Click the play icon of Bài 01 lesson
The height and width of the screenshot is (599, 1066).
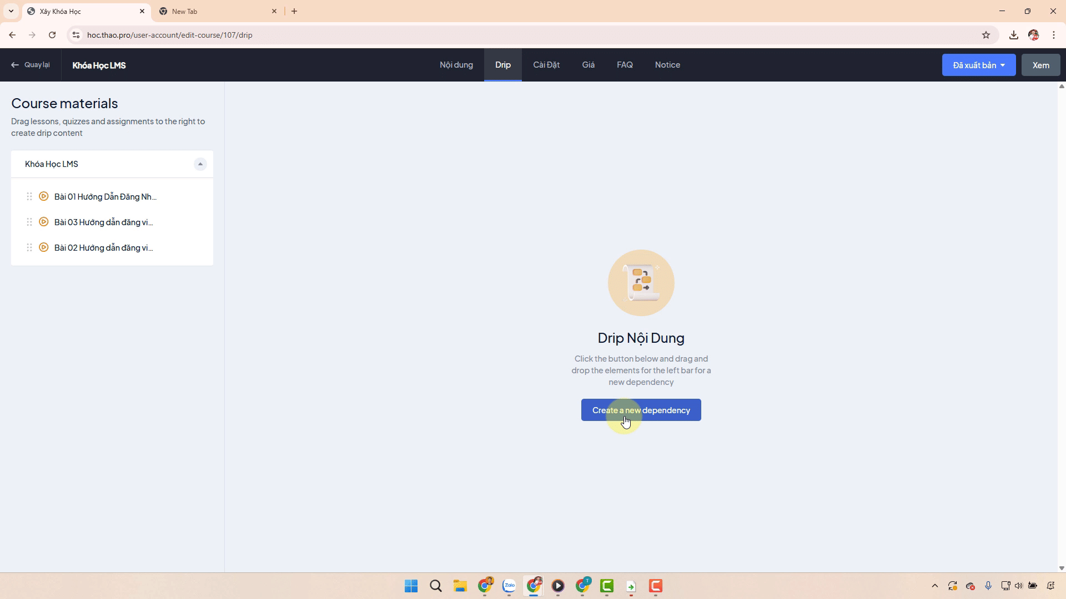click(44, 196)
